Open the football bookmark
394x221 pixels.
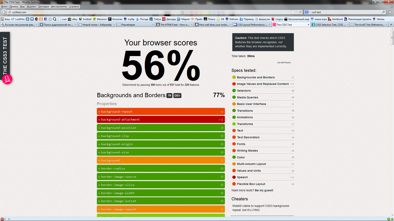[85, 19]
